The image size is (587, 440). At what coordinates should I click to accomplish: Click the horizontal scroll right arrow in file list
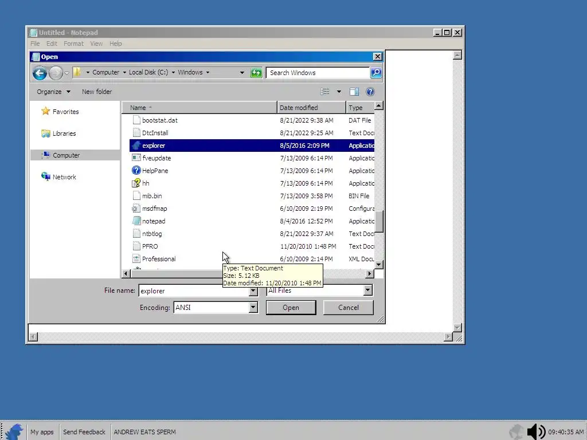370,273
